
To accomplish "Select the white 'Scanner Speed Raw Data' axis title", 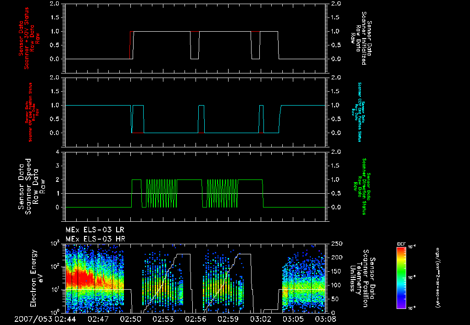I will 32,186.
